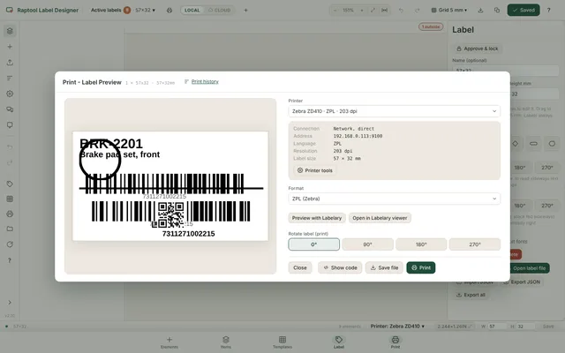Click the green Print button in dialog
This screenshot has height=353, width=565.
point(421,268)
